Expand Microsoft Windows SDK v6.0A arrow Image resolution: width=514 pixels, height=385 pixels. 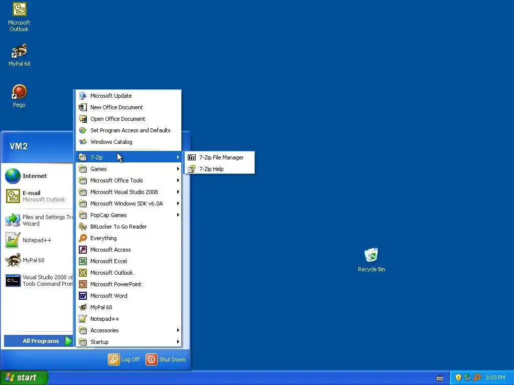[x=178, y=204]
